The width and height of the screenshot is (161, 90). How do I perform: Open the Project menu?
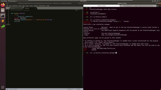pos(36,5)
